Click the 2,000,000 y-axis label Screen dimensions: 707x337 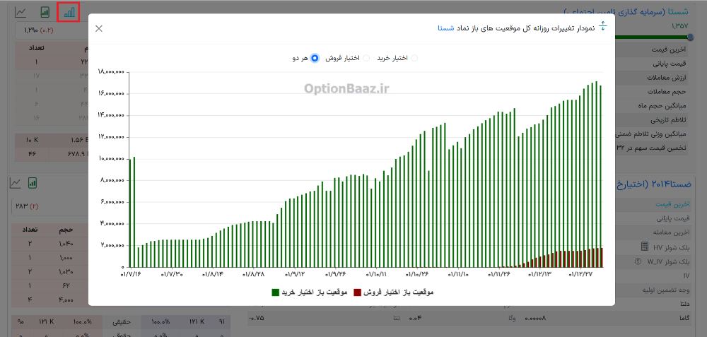[112, 246]
